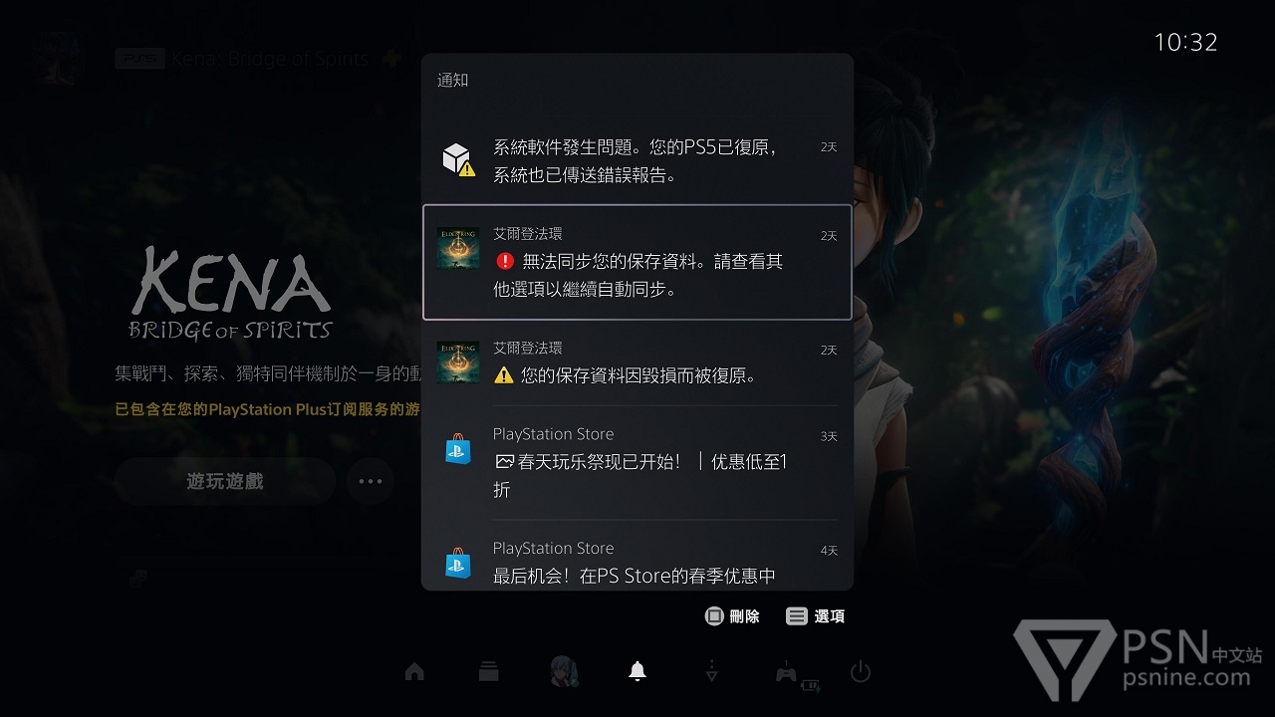The width and height of the screenshot is (1275, 717).
Task: Click the 刪除 delete button prompt
Action: [732, 616]
